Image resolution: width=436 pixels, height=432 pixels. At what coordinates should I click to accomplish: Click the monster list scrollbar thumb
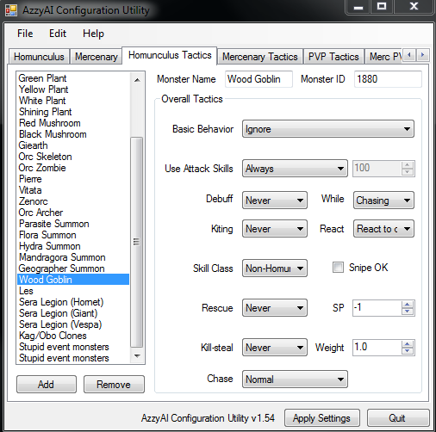pos(137,242)
